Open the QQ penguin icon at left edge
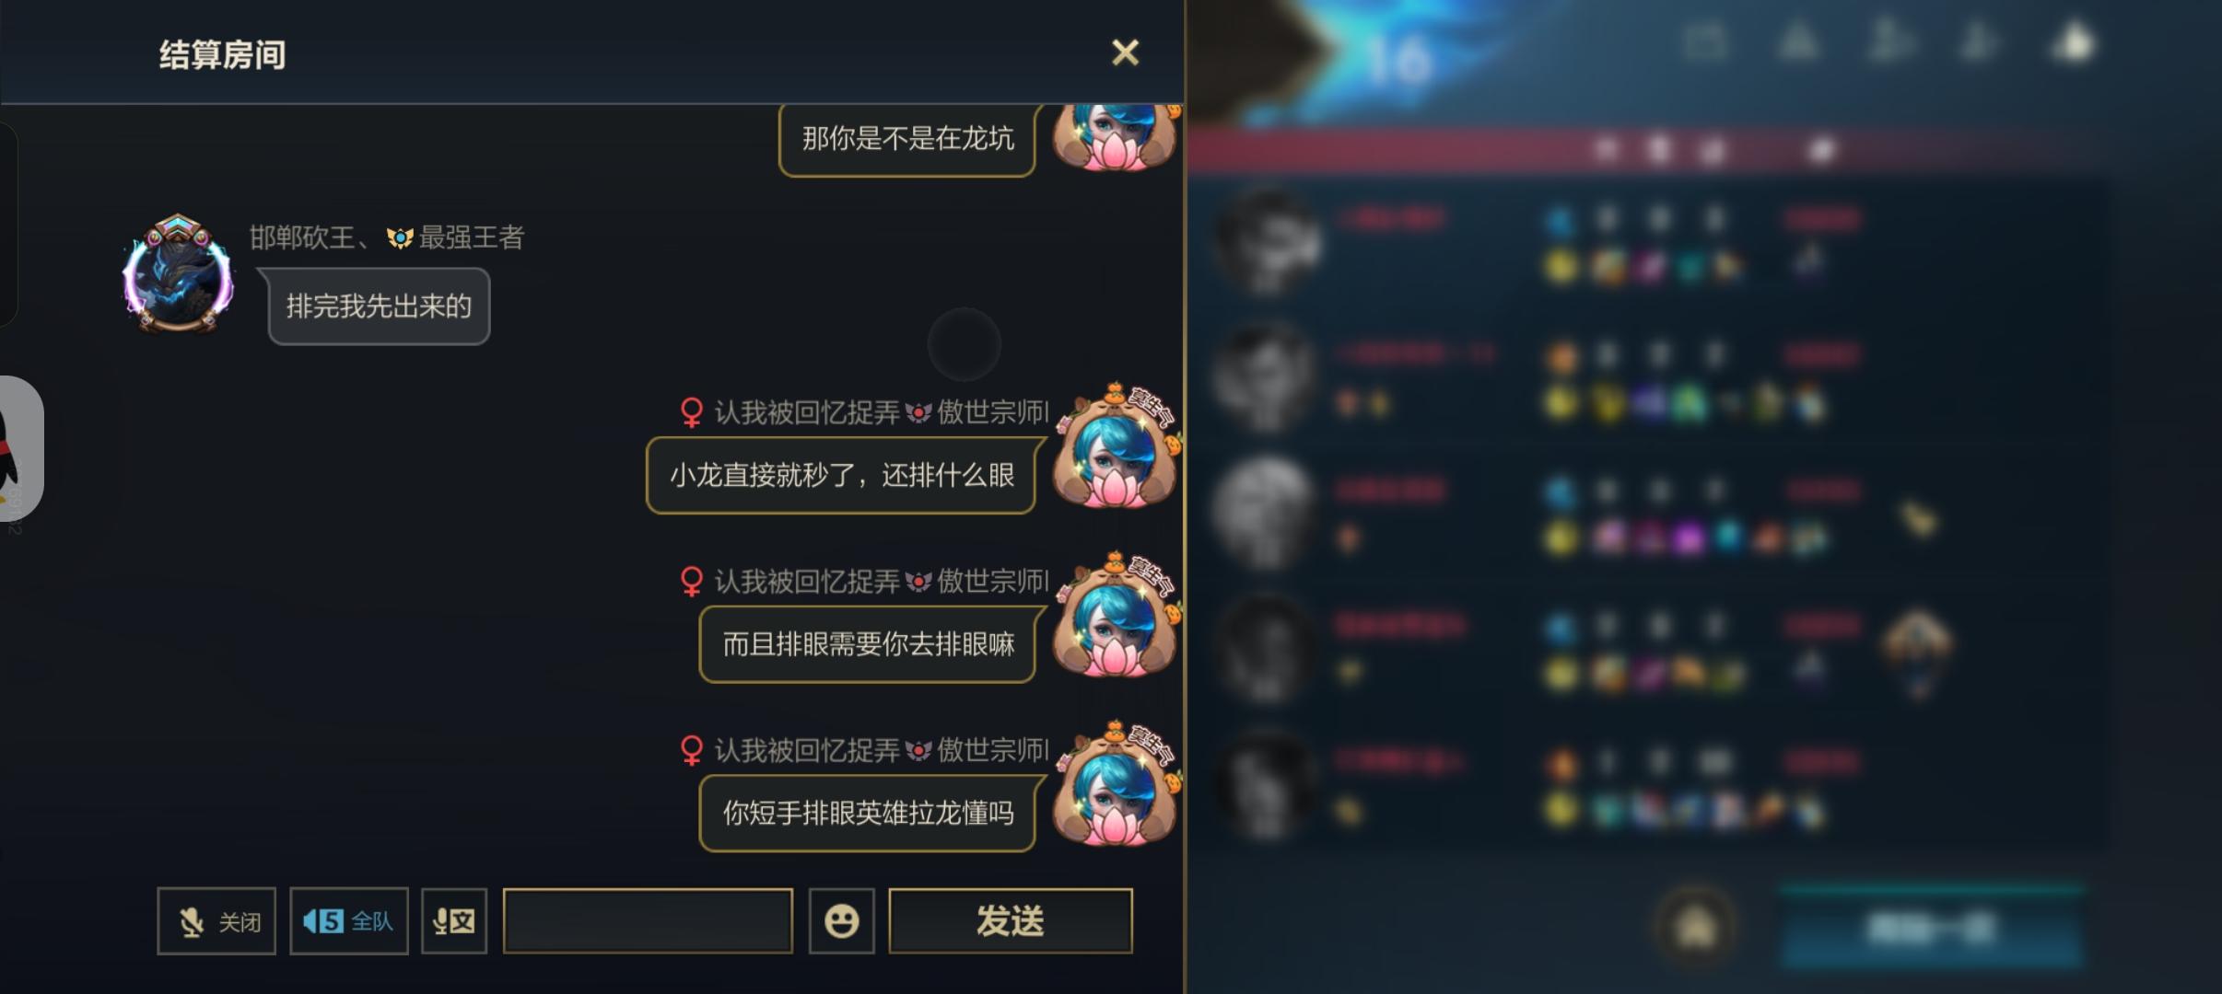The width and height of the screenshot is (2222, 994). [x=18, y=448]
